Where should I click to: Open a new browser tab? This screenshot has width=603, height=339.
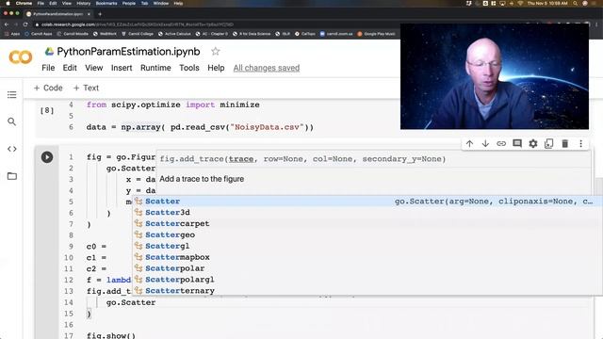tap(100, 14)
